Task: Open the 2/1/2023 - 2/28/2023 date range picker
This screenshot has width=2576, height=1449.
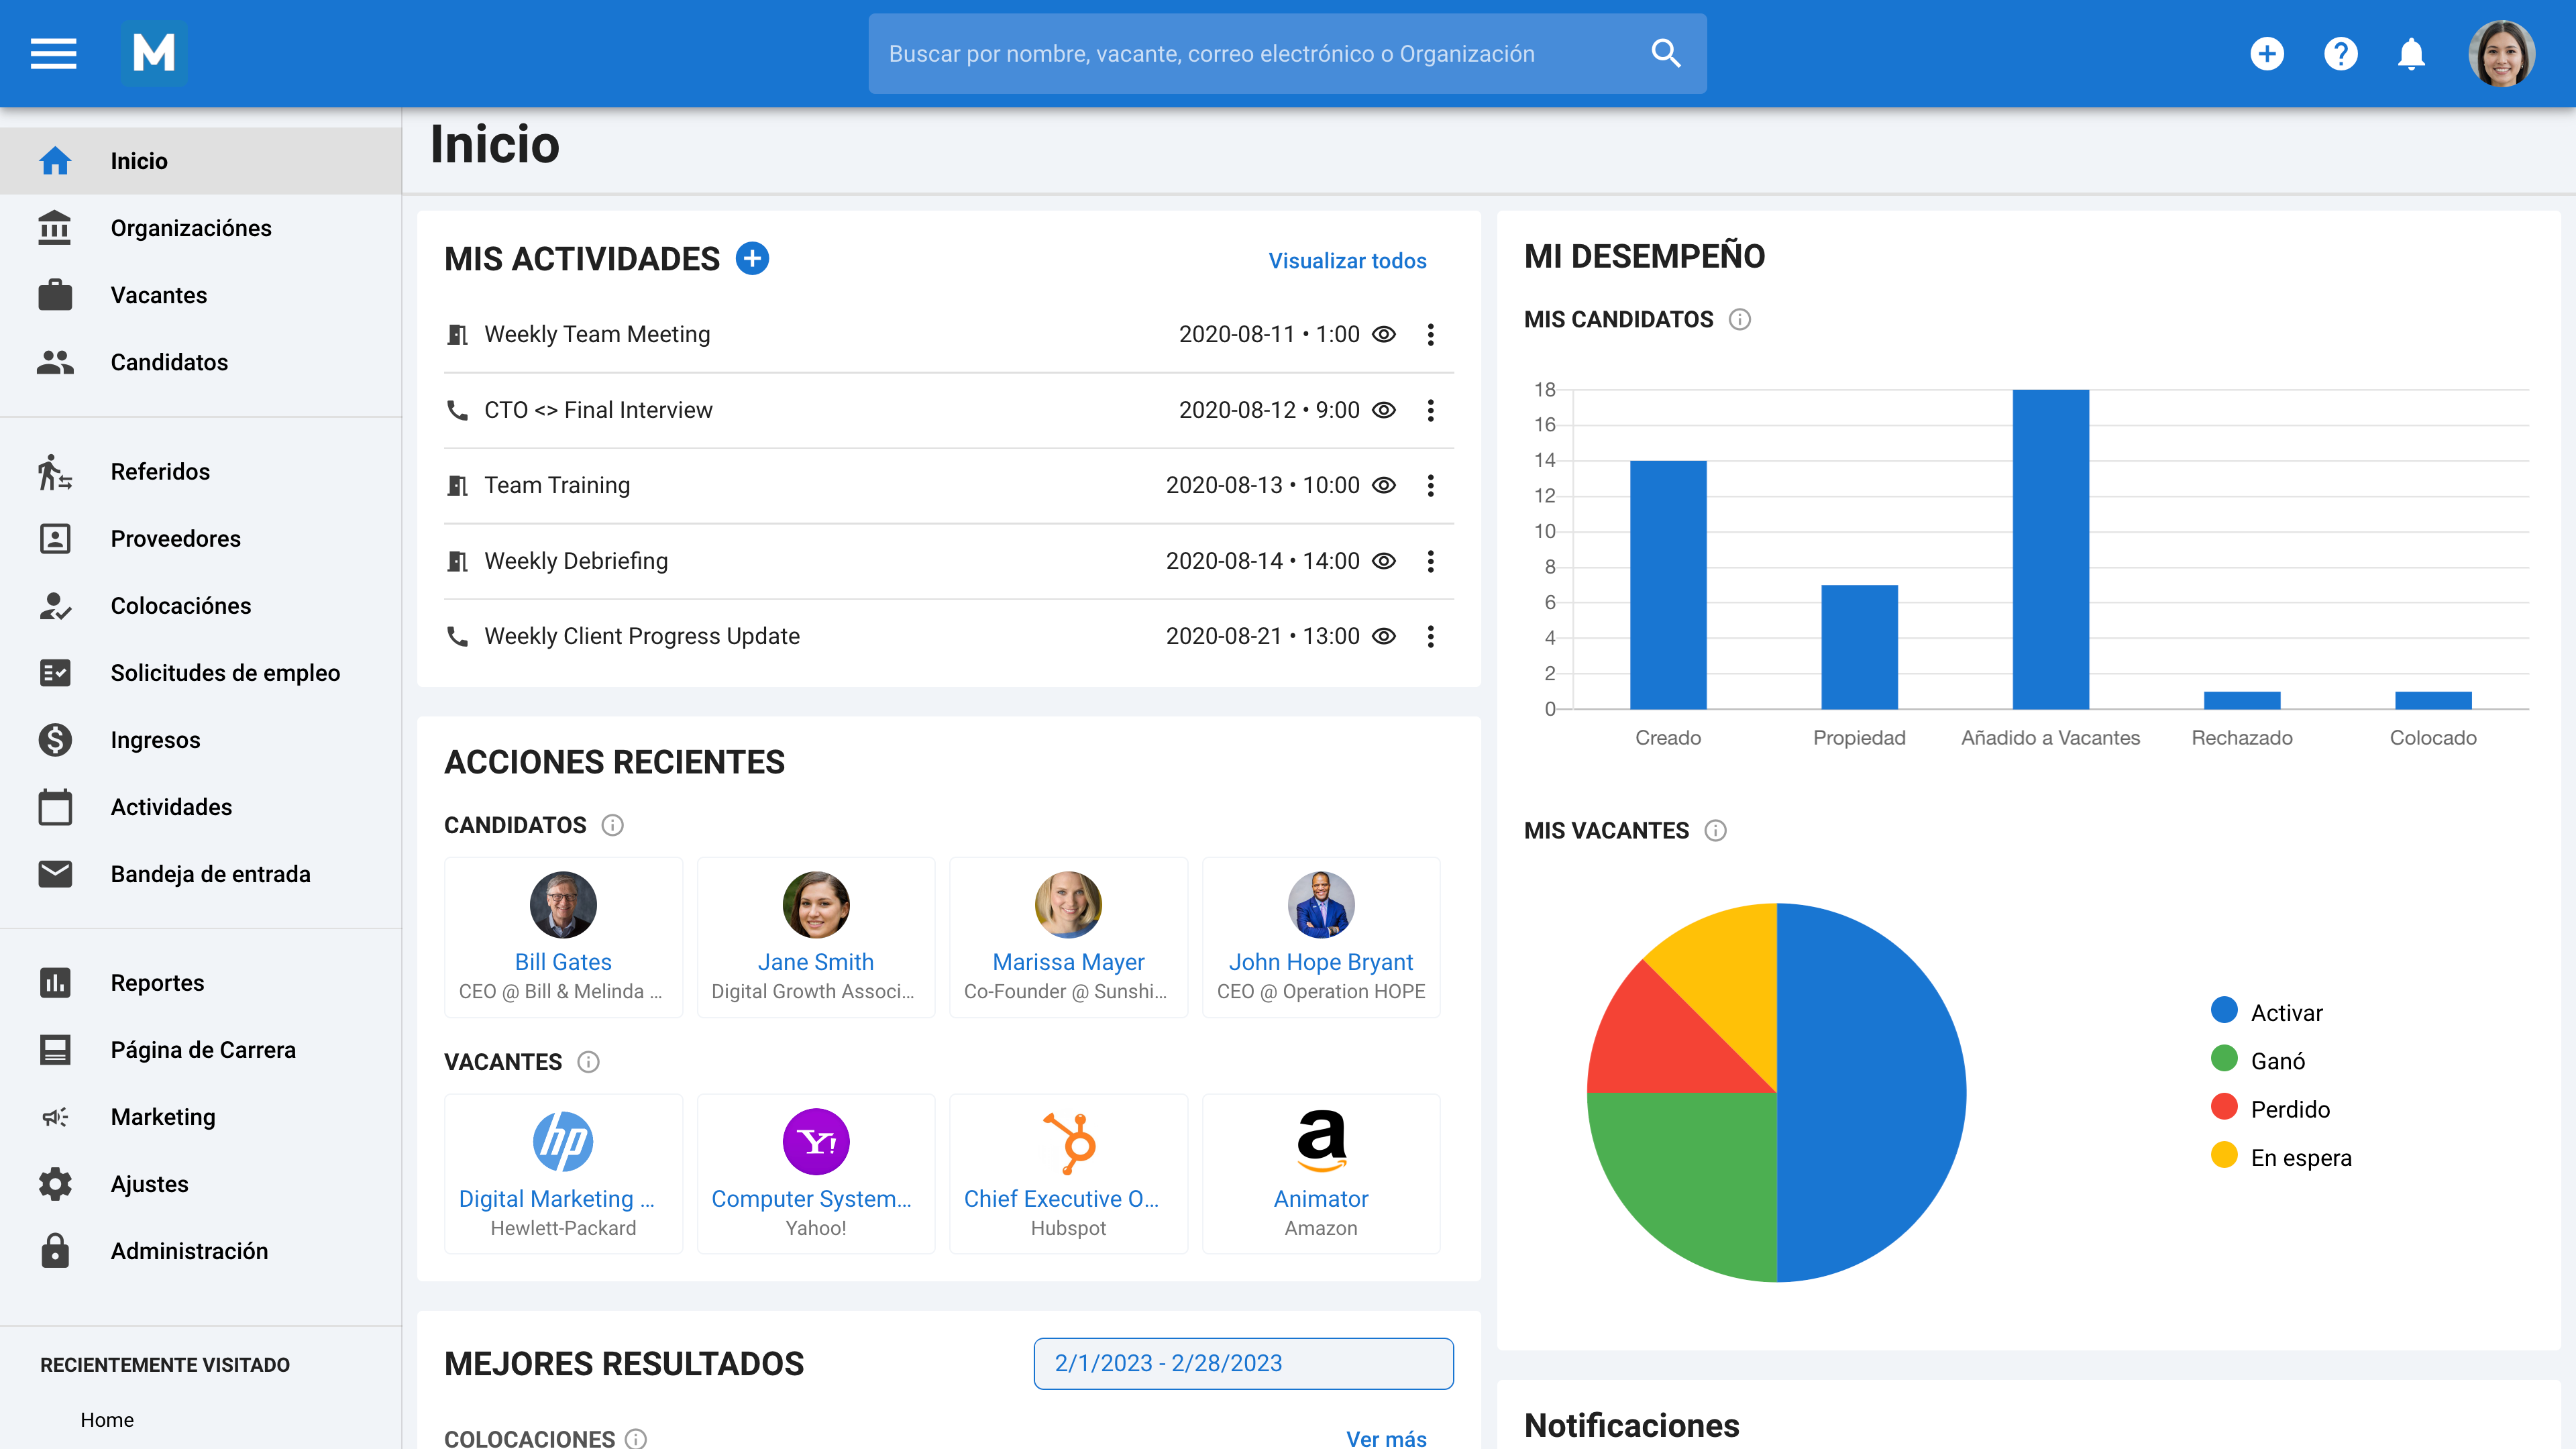Action: pos(1243,1363)
